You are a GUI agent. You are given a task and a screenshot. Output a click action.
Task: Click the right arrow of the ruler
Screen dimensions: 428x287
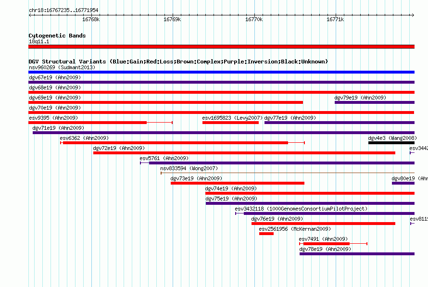(413, 15)
